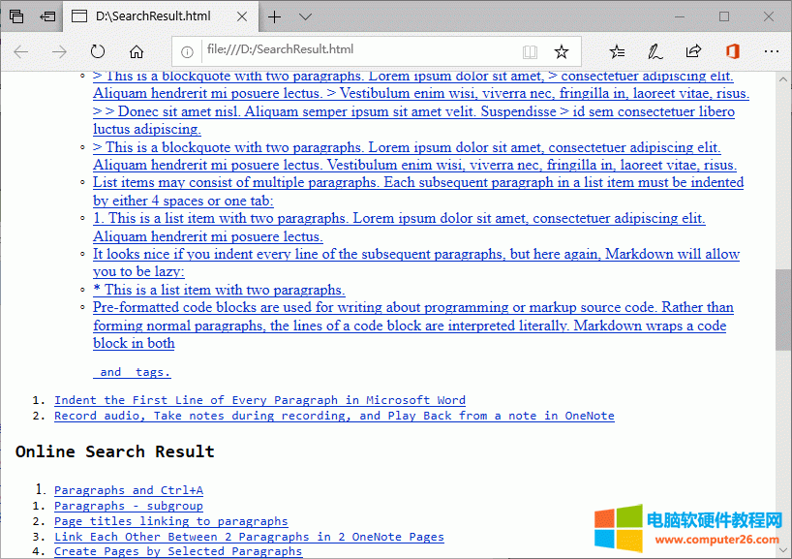Launch reading view from the address bar
This screenshot has height=559, width=792.
click(x=529, y=51)
